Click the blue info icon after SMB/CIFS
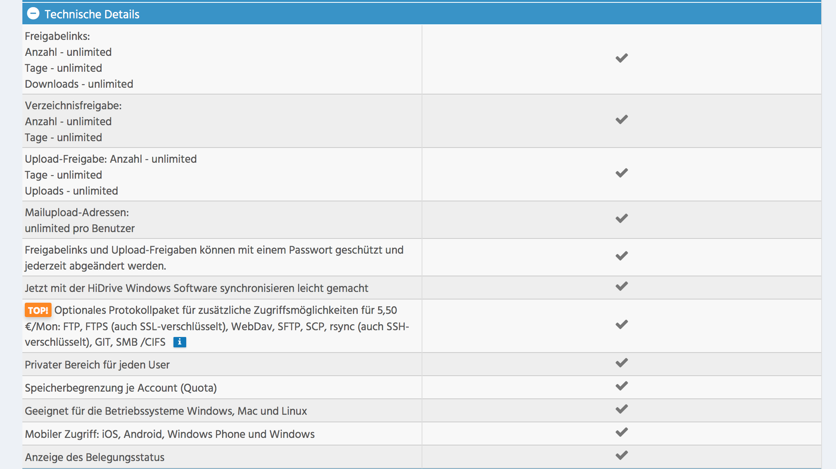The width and height of the screenshot is (836, 469). (179, 342)
